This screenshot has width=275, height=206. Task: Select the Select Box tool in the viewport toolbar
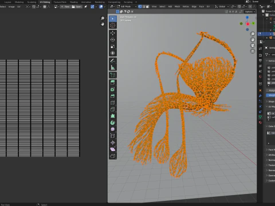pyautogui.click(x=113, y=19)
